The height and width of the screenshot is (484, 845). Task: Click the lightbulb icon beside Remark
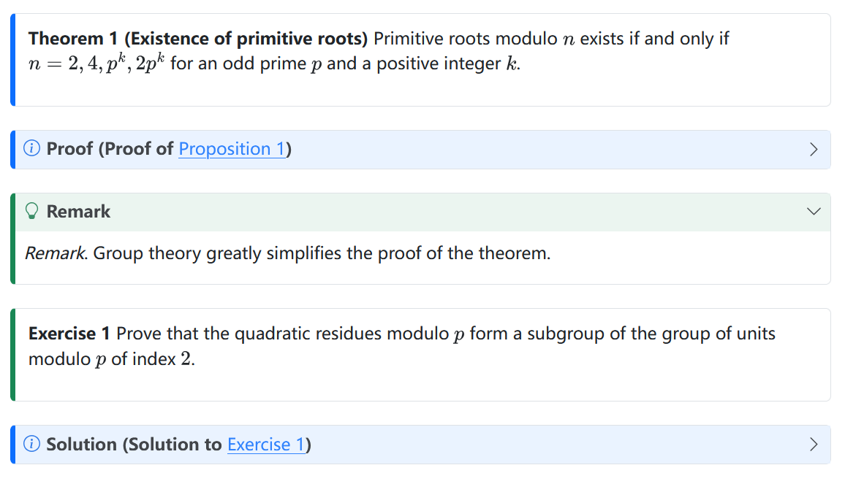pos(32,212)
